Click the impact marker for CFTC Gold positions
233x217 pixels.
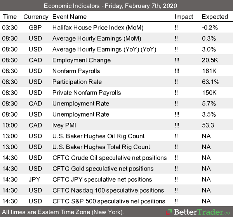(177, 169)
